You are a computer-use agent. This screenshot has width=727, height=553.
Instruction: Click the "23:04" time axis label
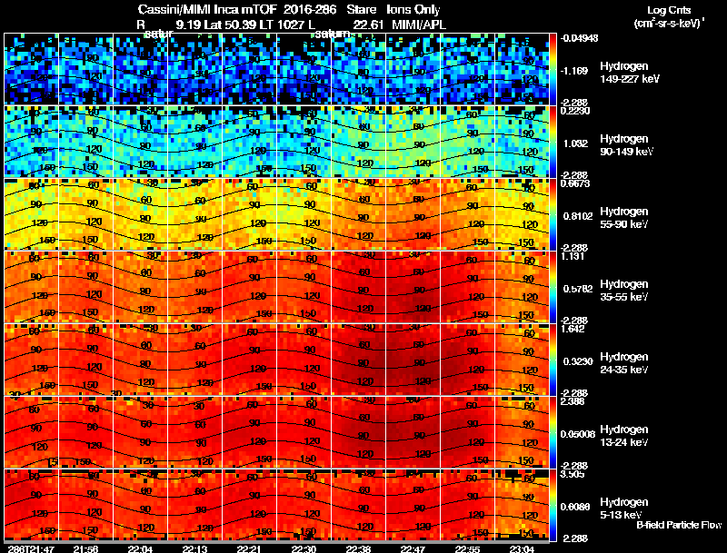(x=522, y=548)
